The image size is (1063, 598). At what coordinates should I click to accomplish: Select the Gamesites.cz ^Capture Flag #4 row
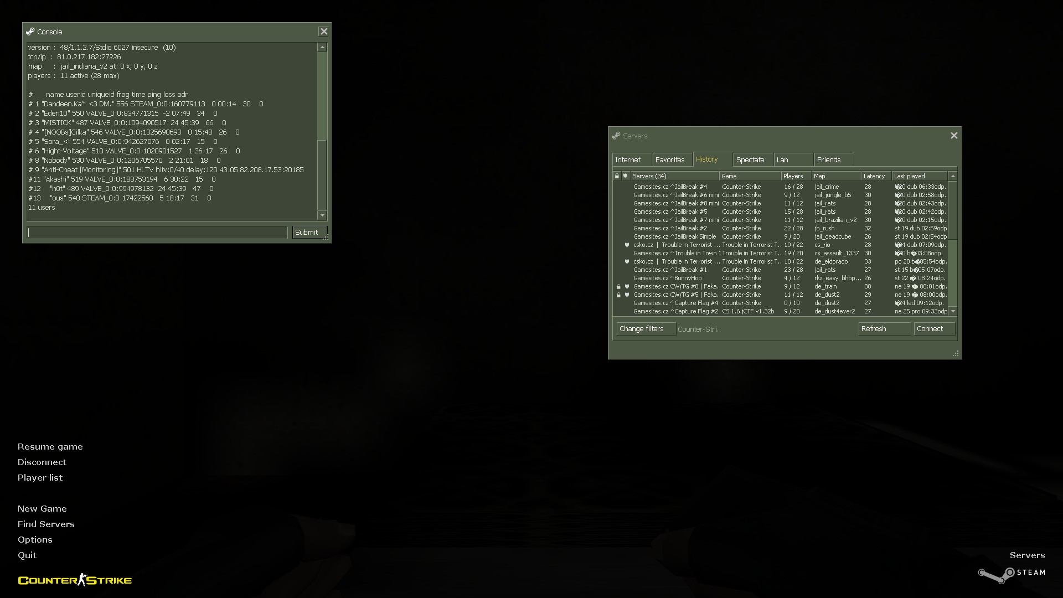pos(781,303)
